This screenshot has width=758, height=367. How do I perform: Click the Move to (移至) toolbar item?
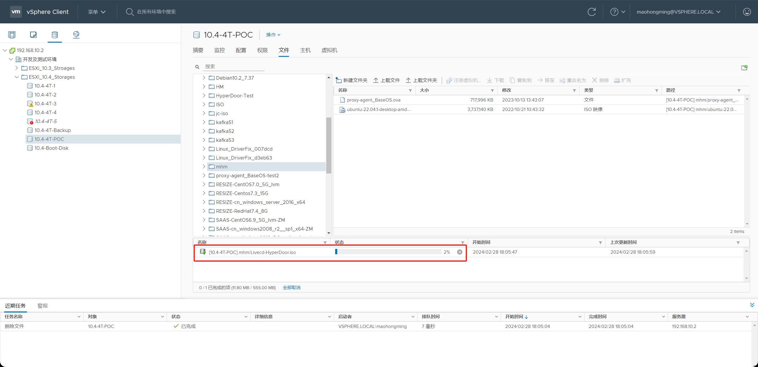click(x=546, y=80)
